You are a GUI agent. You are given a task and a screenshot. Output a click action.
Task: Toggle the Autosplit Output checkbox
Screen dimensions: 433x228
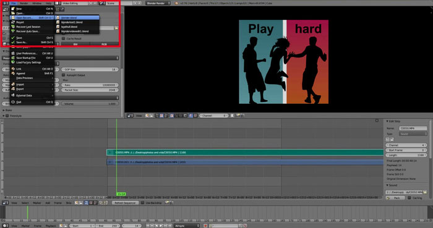(x=63, y=75)
